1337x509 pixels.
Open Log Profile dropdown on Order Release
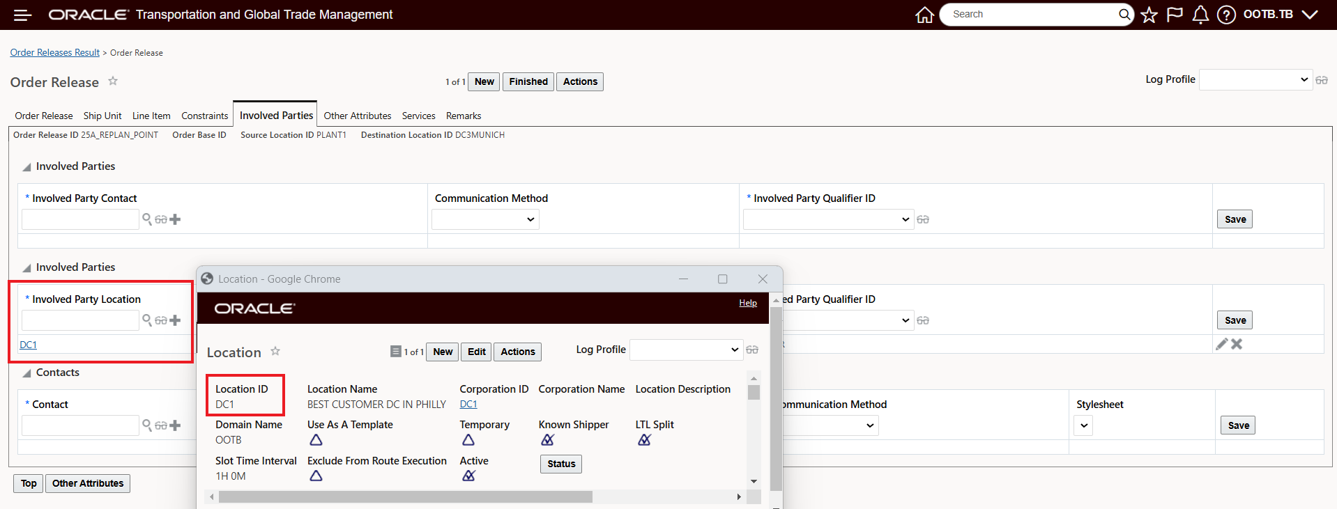[x=1256, y=80]
